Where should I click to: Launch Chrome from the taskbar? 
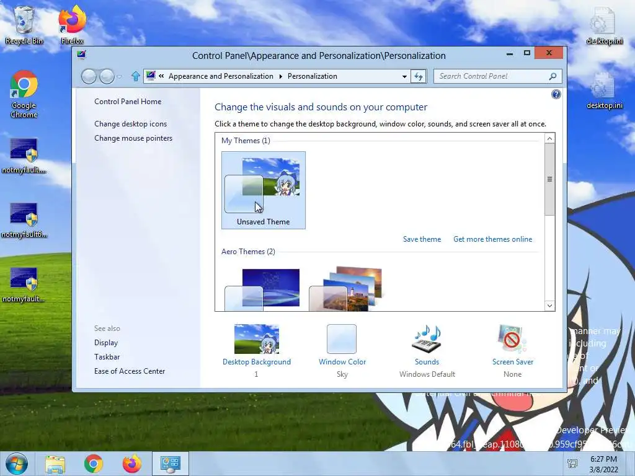94,464
